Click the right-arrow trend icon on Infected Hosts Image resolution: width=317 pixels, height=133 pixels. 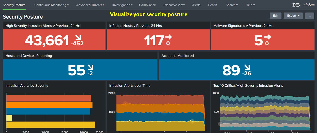168,37
